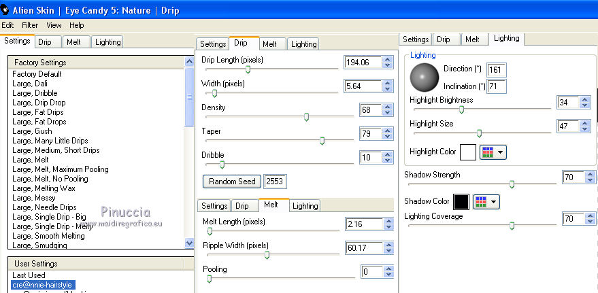Click the Highlight Brightness slider handle
The width and height of the screenshot is (598, 293).
[461, 109]
